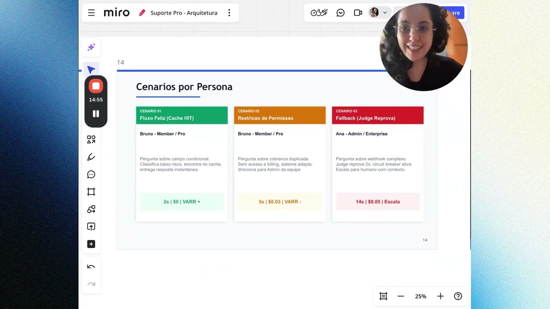The height and width of the screenshot is (309, 550).
Task: Pause the recording
Action: pos(96,114)
